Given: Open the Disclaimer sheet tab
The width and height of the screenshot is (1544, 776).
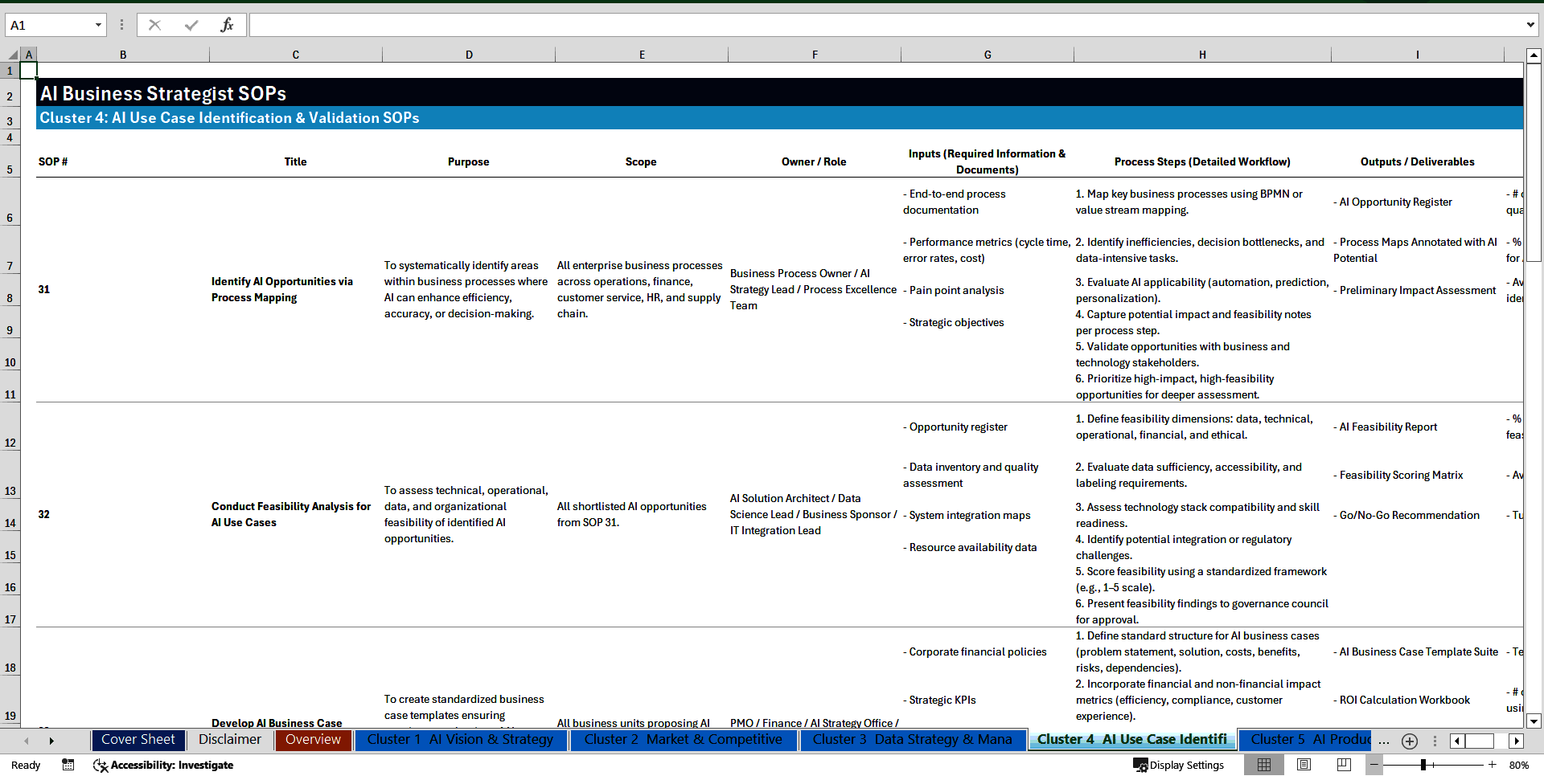Looking at the screenshot, I should point(230,740).
